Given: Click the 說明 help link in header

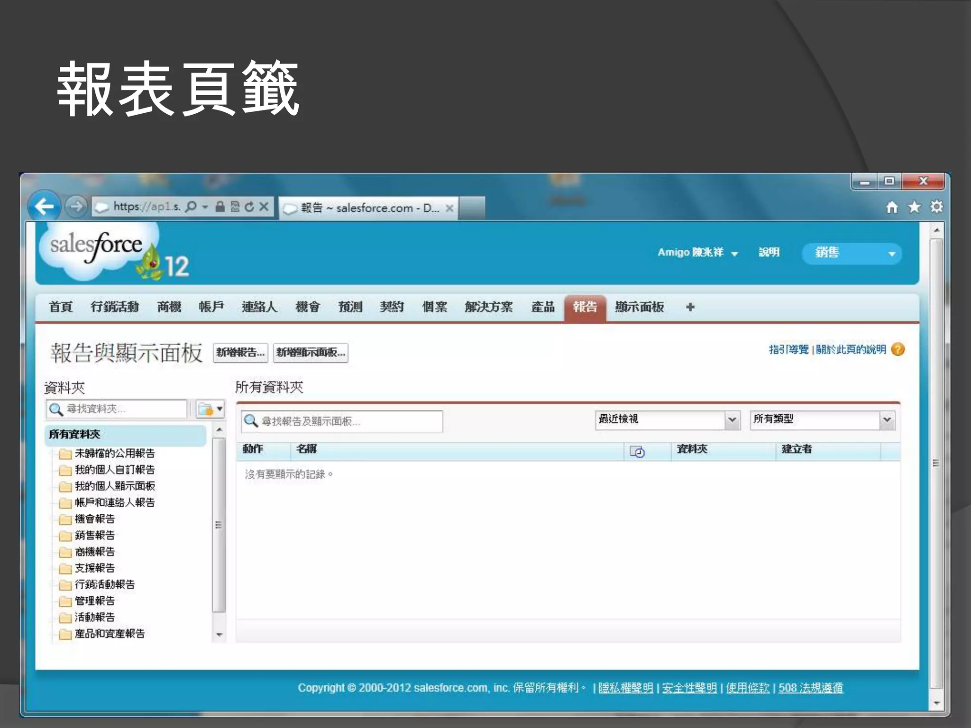Looking at the screenshot, I should tap(769, 252).
